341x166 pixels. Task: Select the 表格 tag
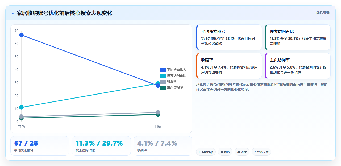coord(225,152)
